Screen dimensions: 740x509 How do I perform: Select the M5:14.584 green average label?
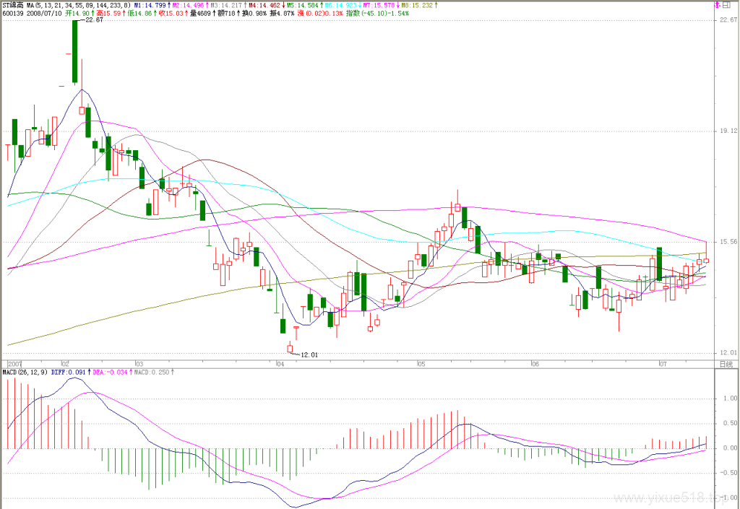[x=302, y=5]
